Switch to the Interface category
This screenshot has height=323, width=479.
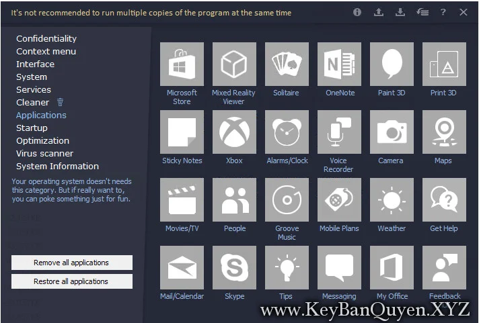35,64
